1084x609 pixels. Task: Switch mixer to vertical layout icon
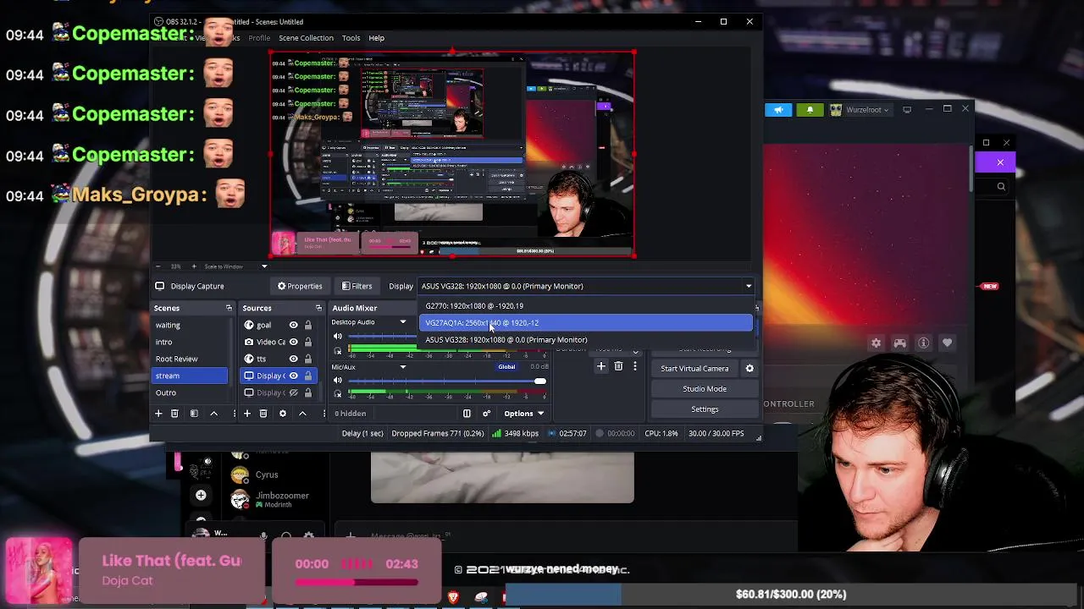pos(467,414)
